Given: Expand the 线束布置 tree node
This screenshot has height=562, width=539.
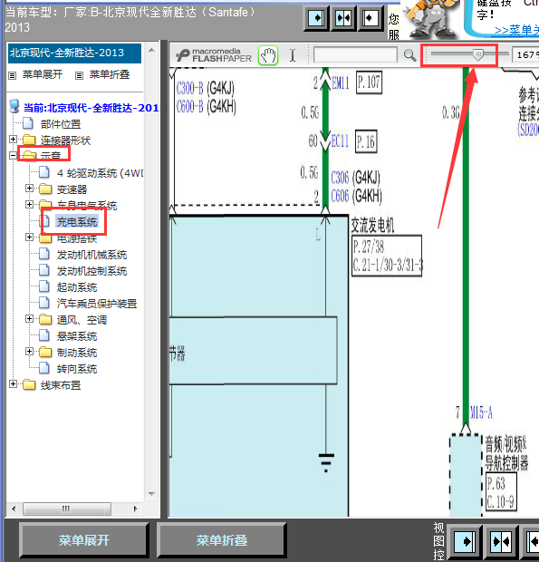Looking at the screenshot, I should click(13, 383).
